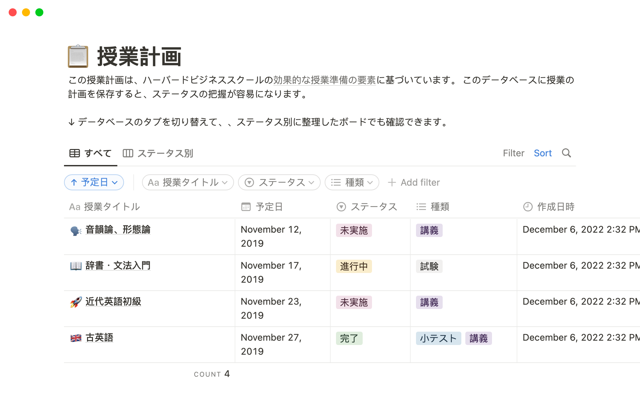This screenshot has width=640, height=400.
Task: Click the rocket icon for 近代英語初級
Action: point(76,302)
